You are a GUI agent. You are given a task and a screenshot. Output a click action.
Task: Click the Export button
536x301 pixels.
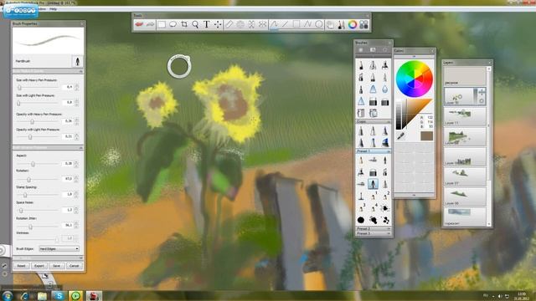click(x=39, y=266)
